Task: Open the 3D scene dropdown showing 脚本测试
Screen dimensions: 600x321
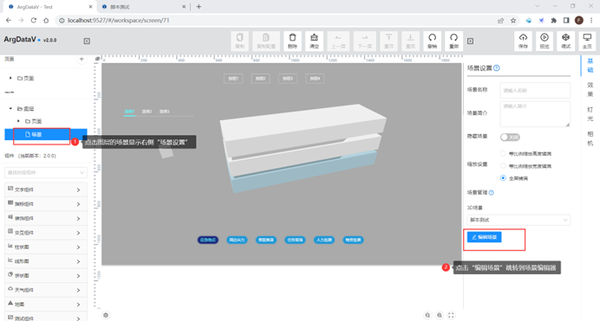Action: pos(518,220)
